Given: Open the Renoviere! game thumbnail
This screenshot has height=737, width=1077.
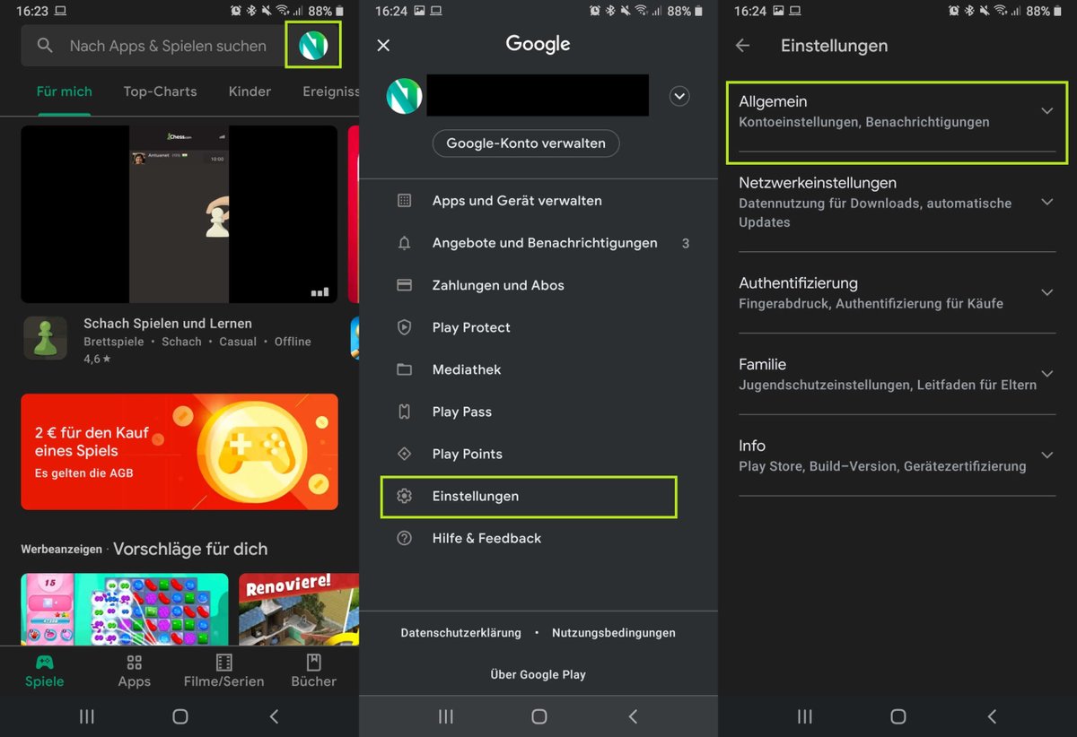Looking at the screenshot, I should click(x=299, y=609).
